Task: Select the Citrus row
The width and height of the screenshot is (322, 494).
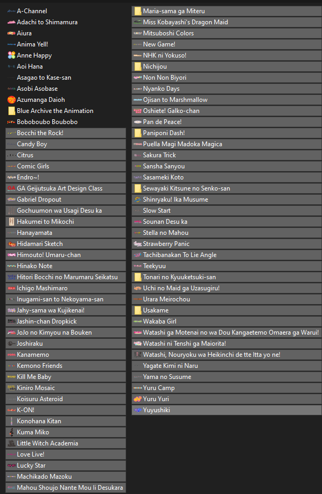Action: pyautogui.click(x=65, y=155)
